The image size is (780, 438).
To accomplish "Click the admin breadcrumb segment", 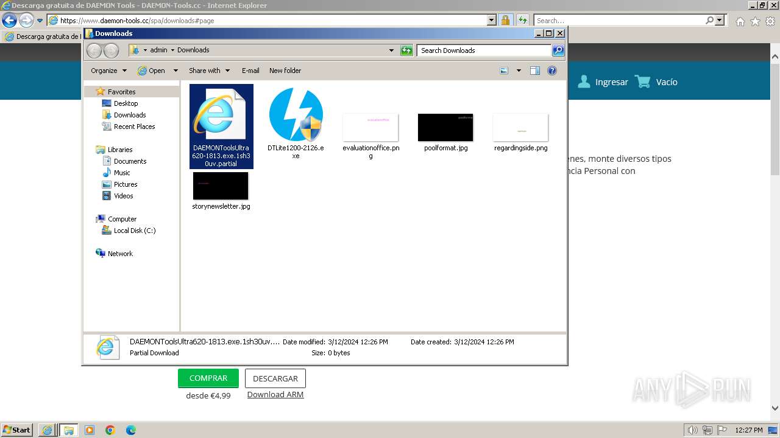I will pyautogui.click(x=158, y=50).
